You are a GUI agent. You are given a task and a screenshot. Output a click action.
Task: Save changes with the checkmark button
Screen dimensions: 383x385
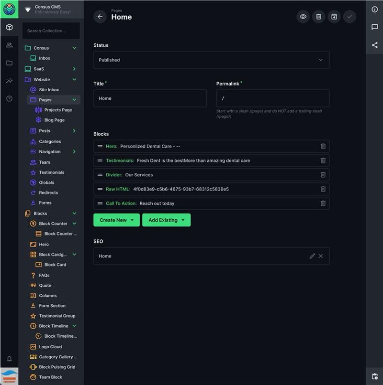click(349, 17)
